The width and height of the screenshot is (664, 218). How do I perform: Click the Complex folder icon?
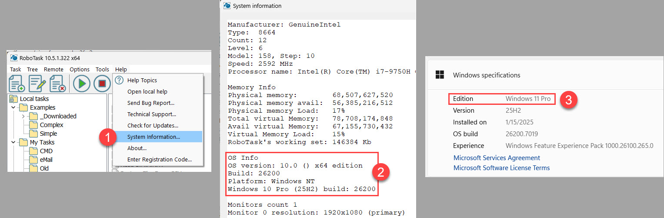coord(33,125)
